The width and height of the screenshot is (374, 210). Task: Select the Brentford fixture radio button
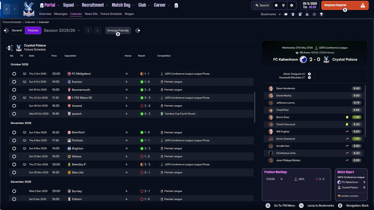(x=14, y=132)
